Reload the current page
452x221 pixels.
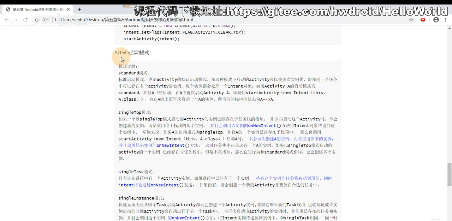point(25,20)
